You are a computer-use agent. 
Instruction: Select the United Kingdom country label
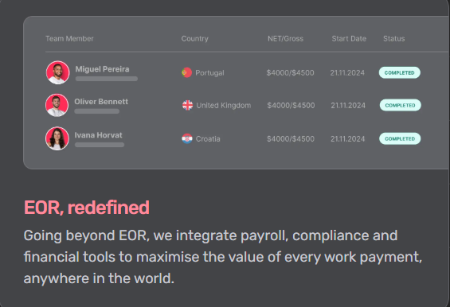pos(224,106)
